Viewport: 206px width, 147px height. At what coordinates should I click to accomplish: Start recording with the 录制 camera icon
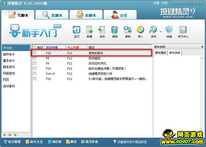click(x=128, y=32)
